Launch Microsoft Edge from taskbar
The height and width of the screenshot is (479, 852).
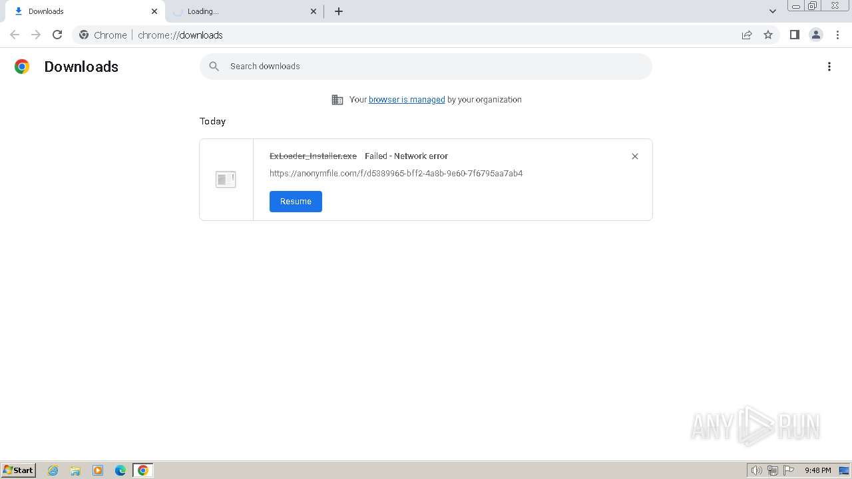click(120, 470)
